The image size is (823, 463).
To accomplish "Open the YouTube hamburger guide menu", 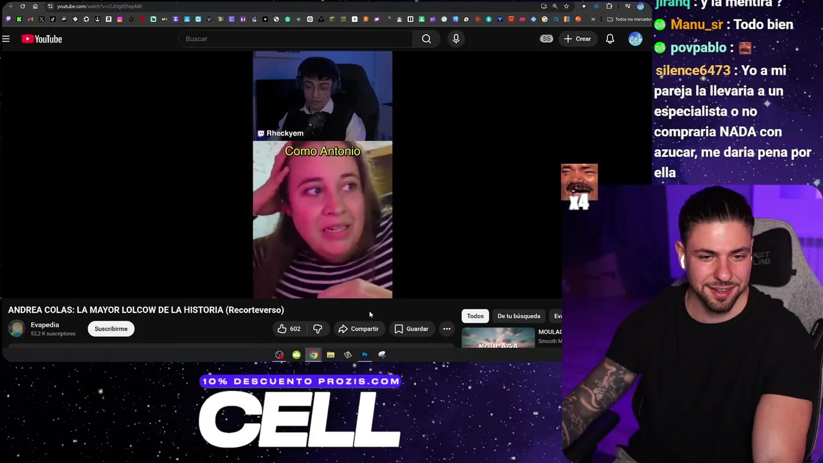I will 6,39.
